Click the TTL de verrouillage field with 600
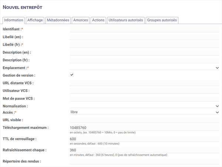The width and height of the screenshot is (222, 167). click(145, 139)
